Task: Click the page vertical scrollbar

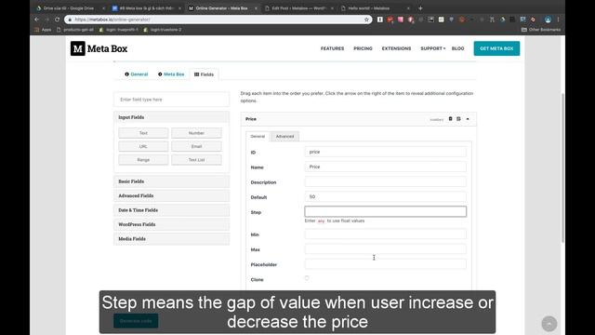Action: 562,167
